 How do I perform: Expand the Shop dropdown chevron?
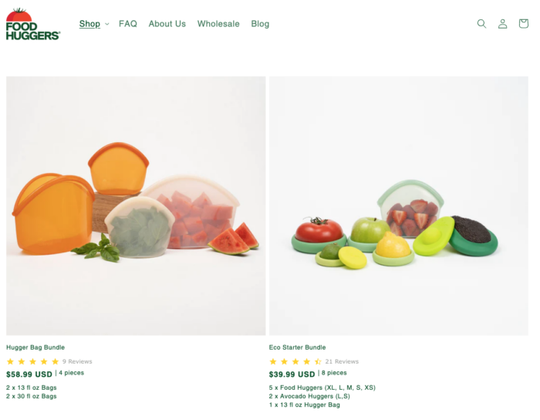tap(106, 24)
